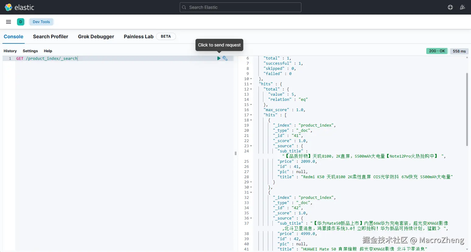The image size is (471, 252).
Task: Fold the "_source" block at line 23
Action: point(251,146)
